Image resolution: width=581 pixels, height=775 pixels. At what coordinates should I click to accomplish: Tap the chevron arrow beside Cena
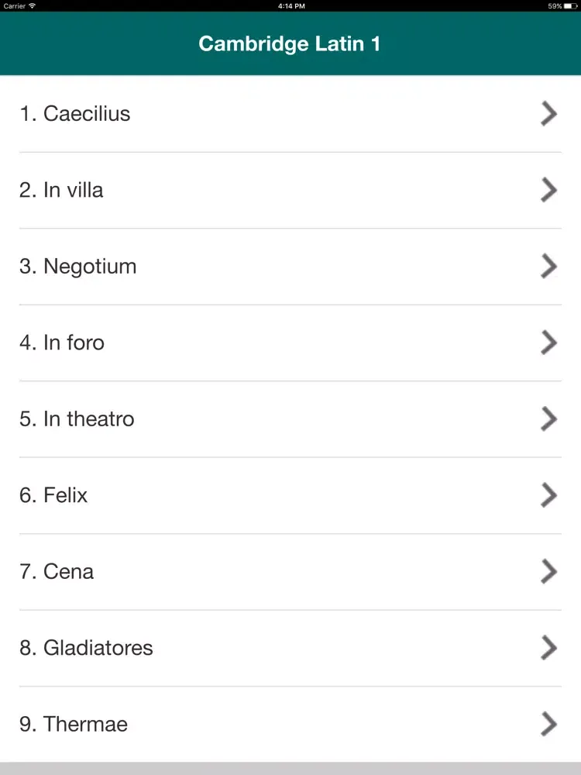pos(548,572)
